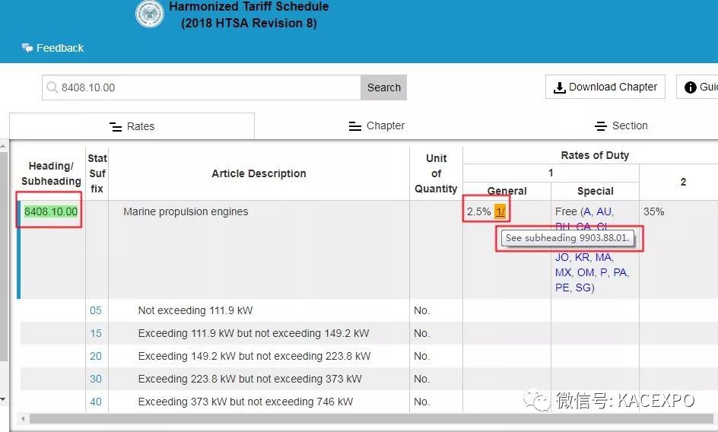Click the download arrow icon
Viewport: 718px width, 432px height.
[559, 87]
